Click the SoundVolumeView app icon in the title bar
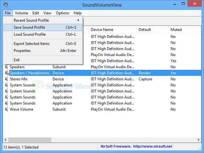This screenshot has height=153, width=204. [6, 5]
